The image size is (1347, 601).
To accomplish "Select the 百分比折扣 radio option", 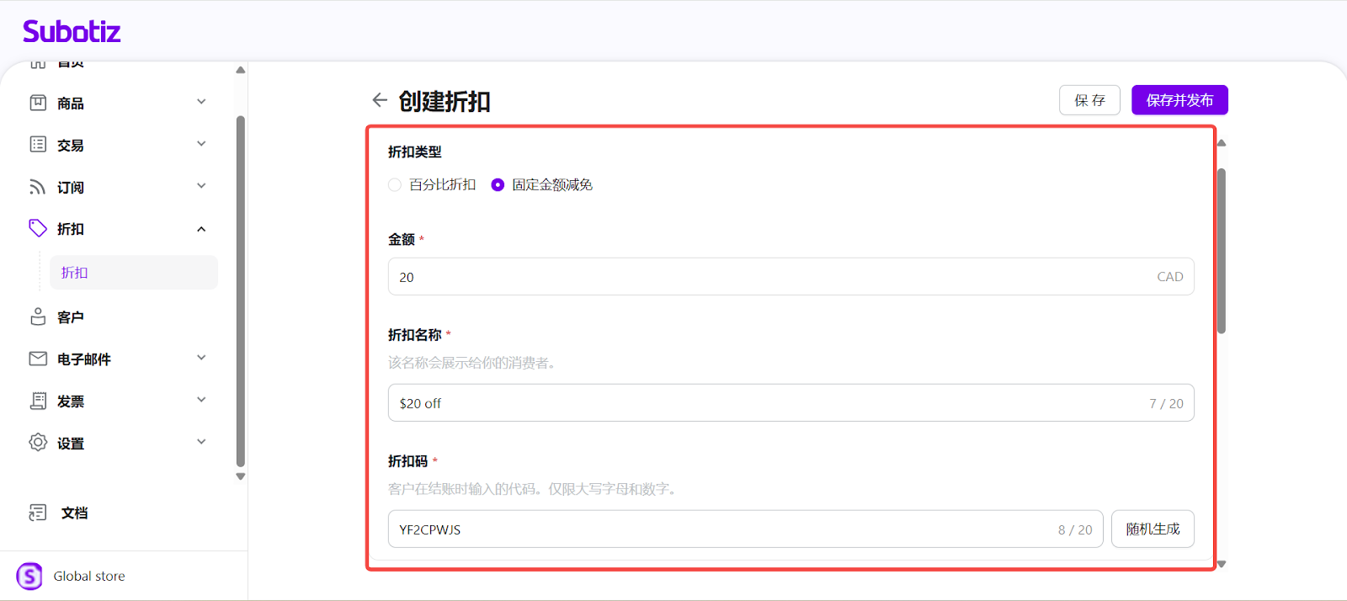I will click(x=395, y=185).
